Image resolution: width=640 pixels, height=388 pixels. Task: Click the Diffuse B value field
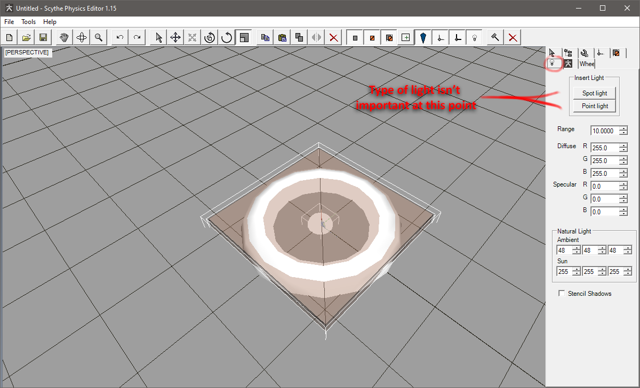coord(605,173)
